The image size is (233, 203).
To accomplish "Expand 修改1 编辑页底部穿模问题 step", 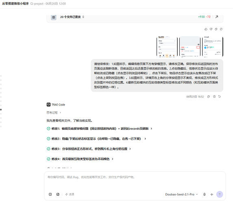I will tap(151, 129).
